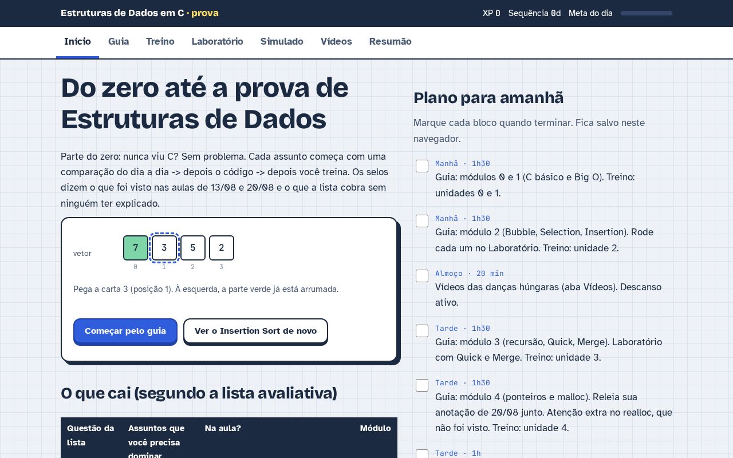Check the Manhã block for módulo 2 Bubble

[x=422, y=221]
